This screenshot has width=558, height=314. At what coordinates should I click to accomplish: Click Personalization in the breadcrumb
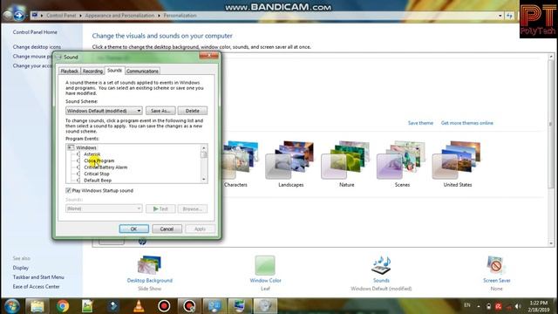[x=180, y=16]
